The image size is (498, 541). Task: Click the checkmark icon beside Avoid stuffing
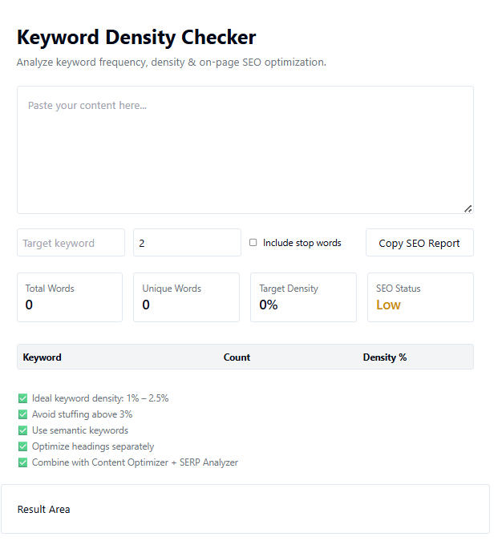tap(22, 414)
